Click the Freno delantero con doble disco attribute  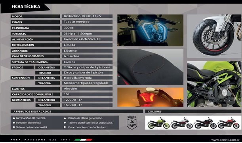click(88, 127)
